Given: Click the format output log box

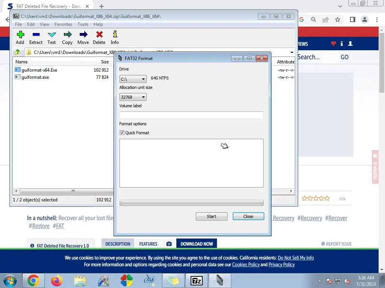Looking at the screenshot, I should point(191,163).
